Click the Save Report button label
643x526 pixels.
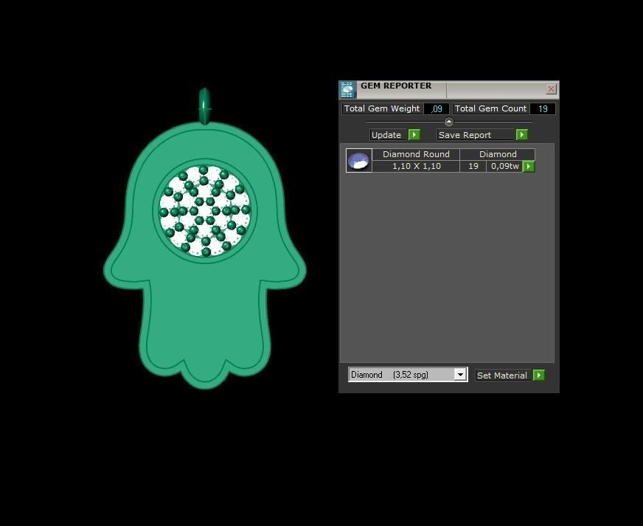[476, 135]
